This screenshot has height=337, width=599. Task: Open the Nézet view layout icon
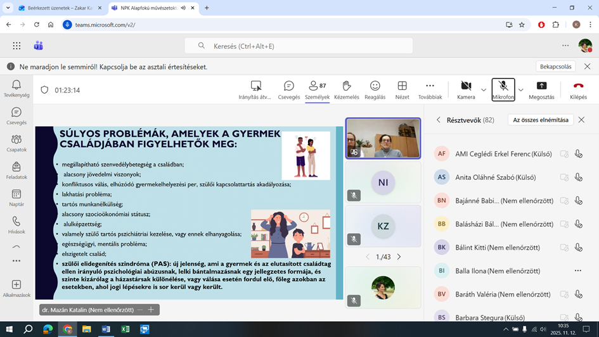tap(402, 89)
